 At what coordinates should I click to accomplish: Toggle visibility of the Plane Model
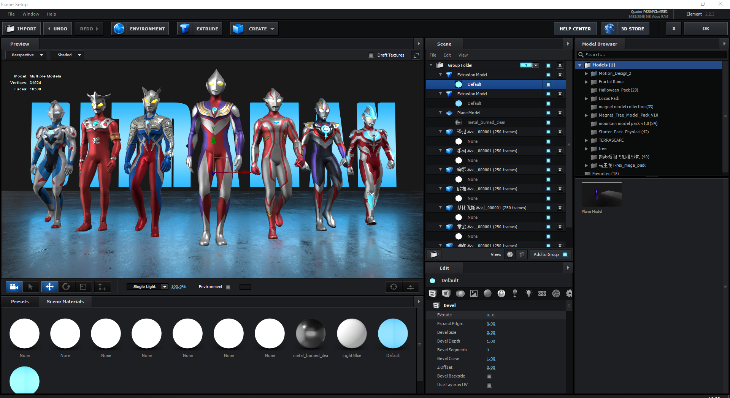pyautogui.click(x=548, y=113)
